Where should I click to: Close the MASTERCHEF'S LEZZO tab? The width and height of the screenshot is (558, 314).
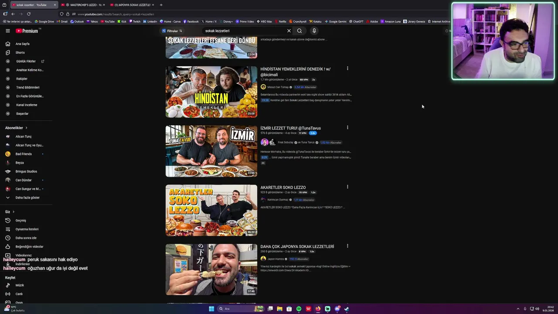click(x=104, y=5)
